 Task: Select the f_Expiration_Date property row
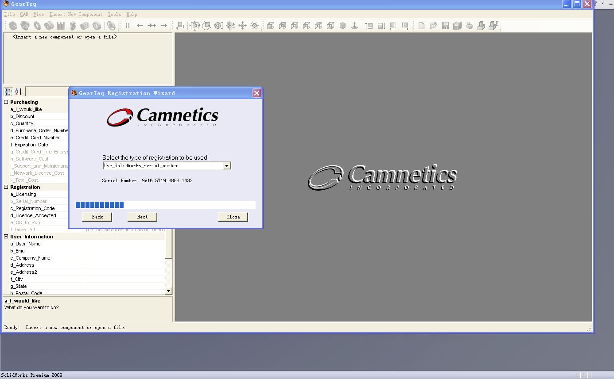[x=36, y=145]
